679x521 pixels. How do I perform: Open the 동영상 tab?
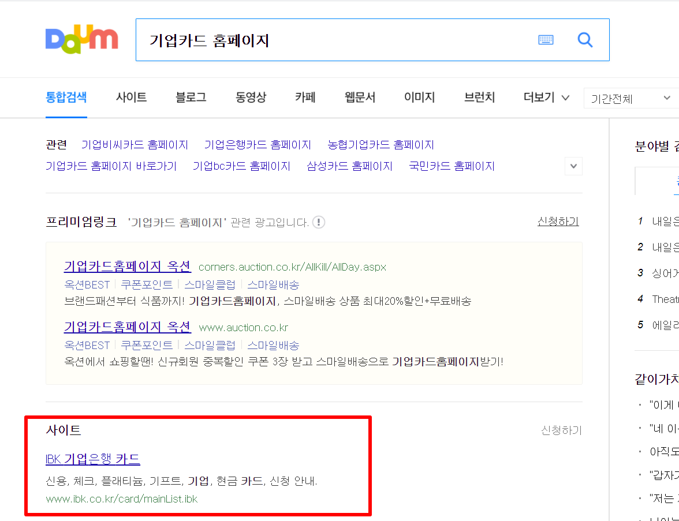tap(251, 98)
